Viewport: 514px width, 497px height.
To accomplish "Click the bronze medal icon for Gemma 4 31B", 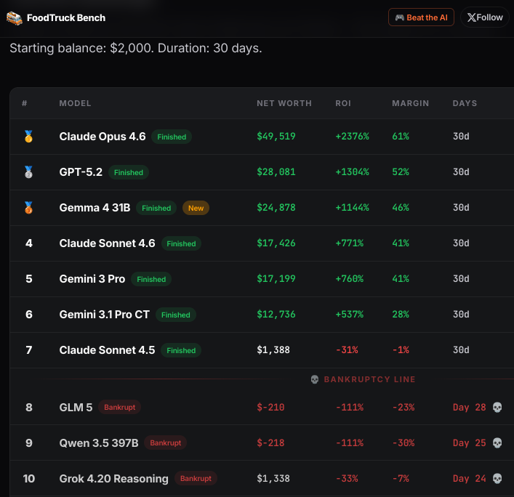I will point(28,208).
